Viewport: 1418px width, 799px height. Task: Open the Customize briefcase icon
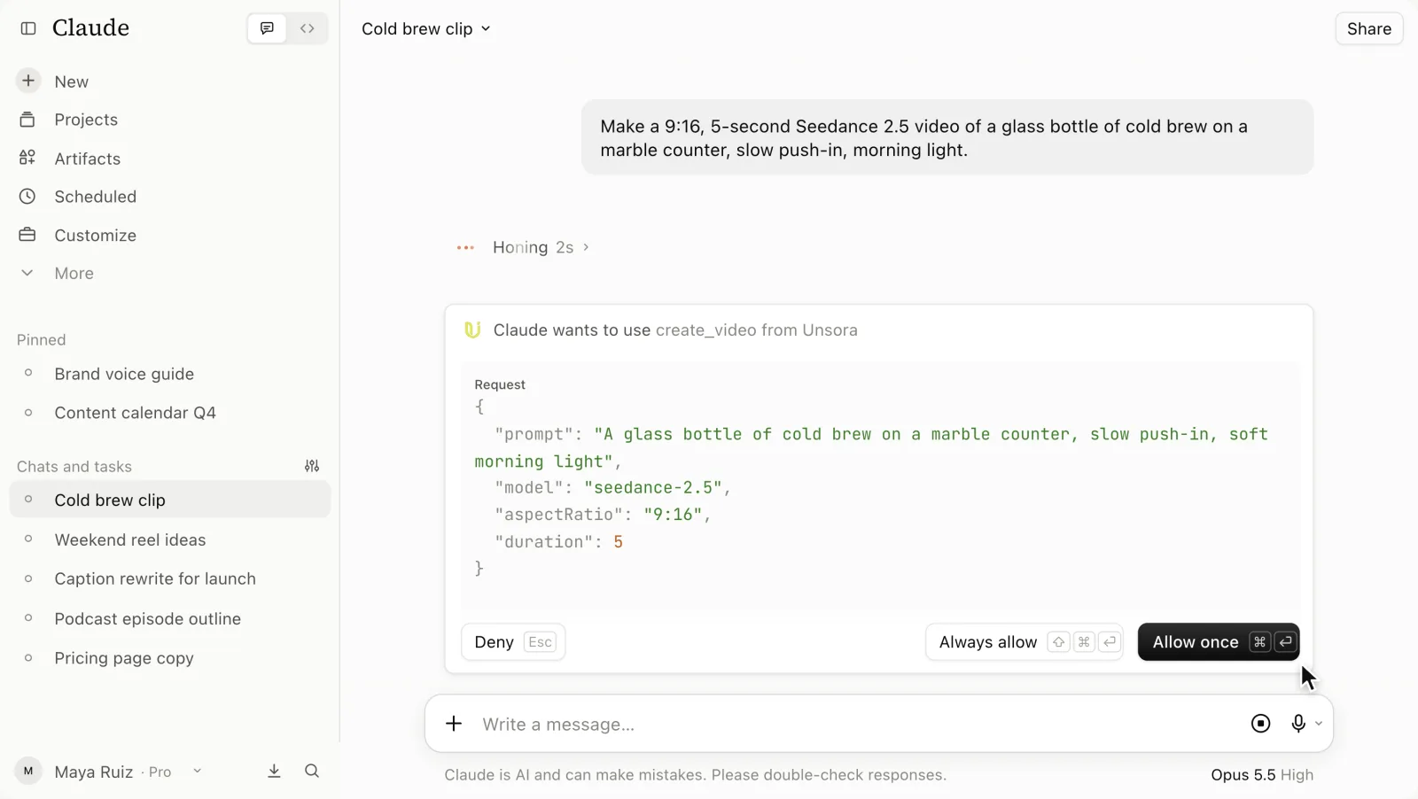27,235
